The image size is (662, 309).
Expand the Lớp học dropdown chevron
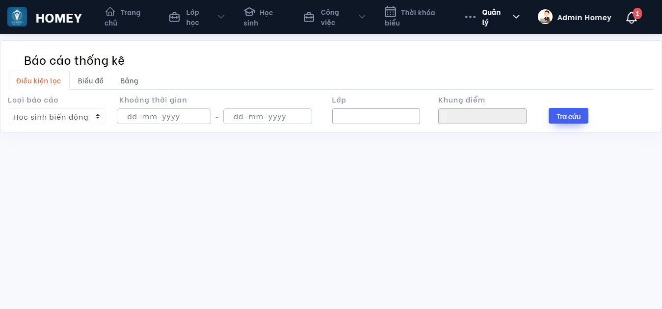(221, 17)
